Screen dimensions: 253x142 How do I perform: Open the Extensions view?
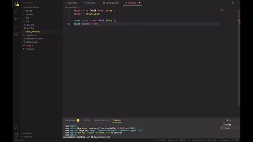(17, 34)
